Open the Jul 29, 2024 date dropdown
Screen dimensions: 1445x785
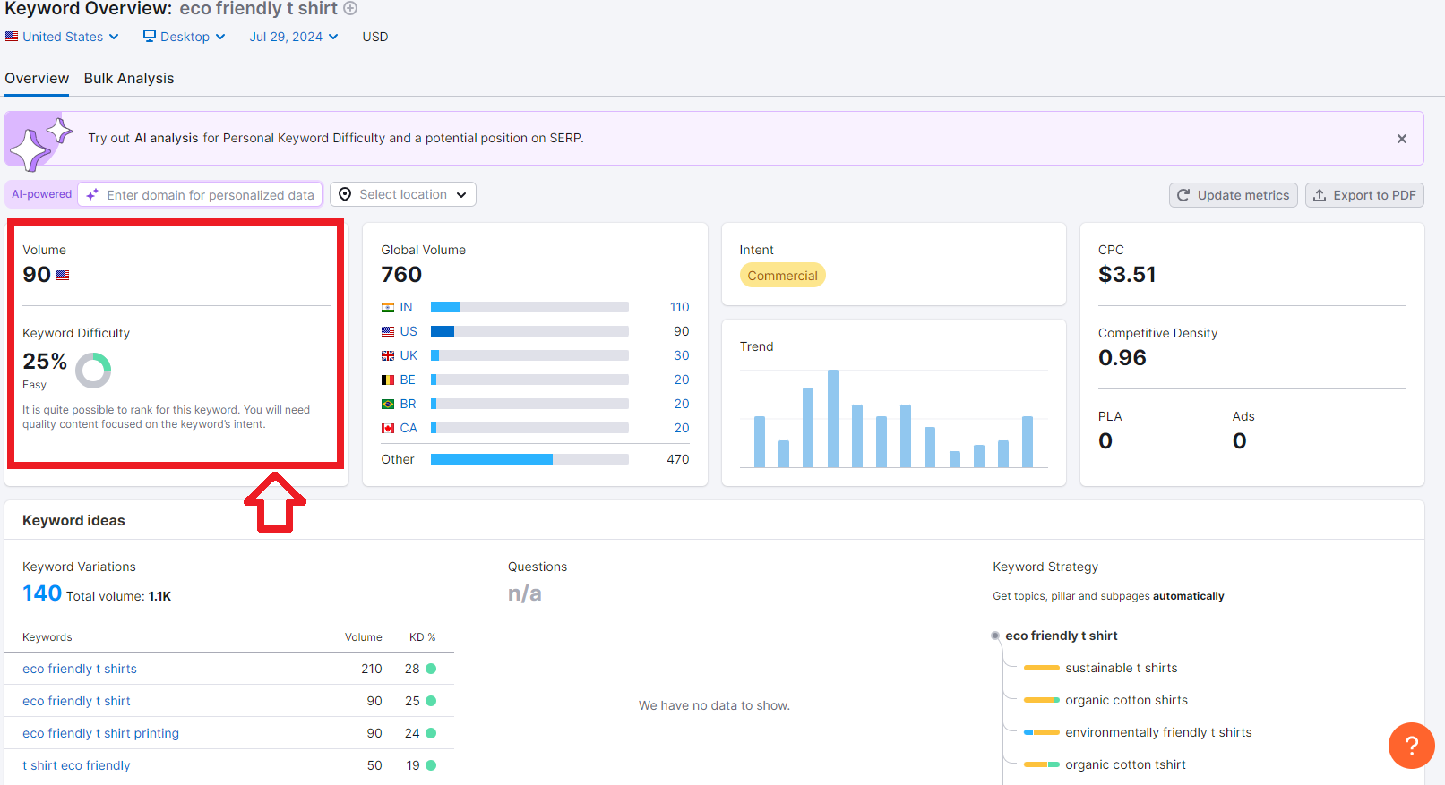[294, 37]
